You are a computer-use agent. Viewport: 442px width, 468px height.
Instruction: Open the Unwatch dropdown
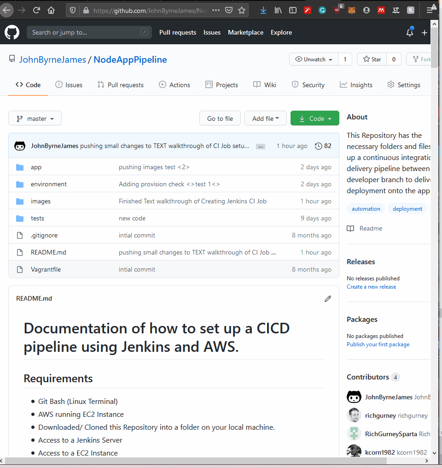coord(314,59)
